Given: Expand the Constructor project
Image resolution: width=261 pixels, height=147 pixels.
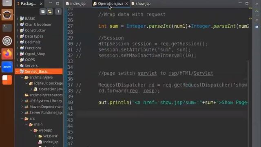Looking at the screenshot, I should pos(18,30).
